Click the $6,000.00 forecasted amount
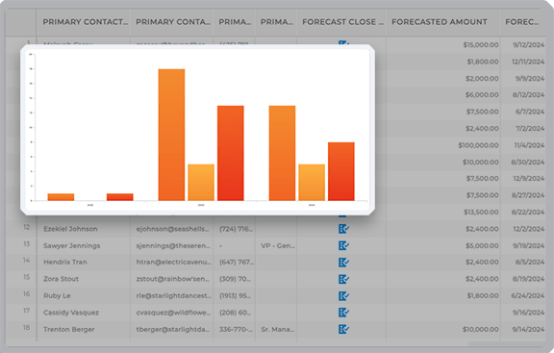Viewport: 554px width, 353px height. click(x=482, y=94)
